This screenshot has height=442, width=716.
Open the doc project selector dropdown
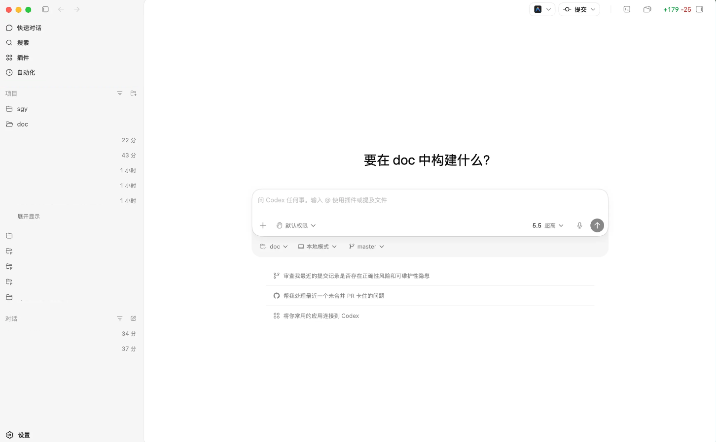tap(274, 247)
